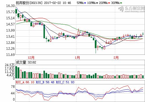Click the timestamp 2017-02-22 10:46
The height and width of the screenshot is (102, 145).
[x=57, y=3]
